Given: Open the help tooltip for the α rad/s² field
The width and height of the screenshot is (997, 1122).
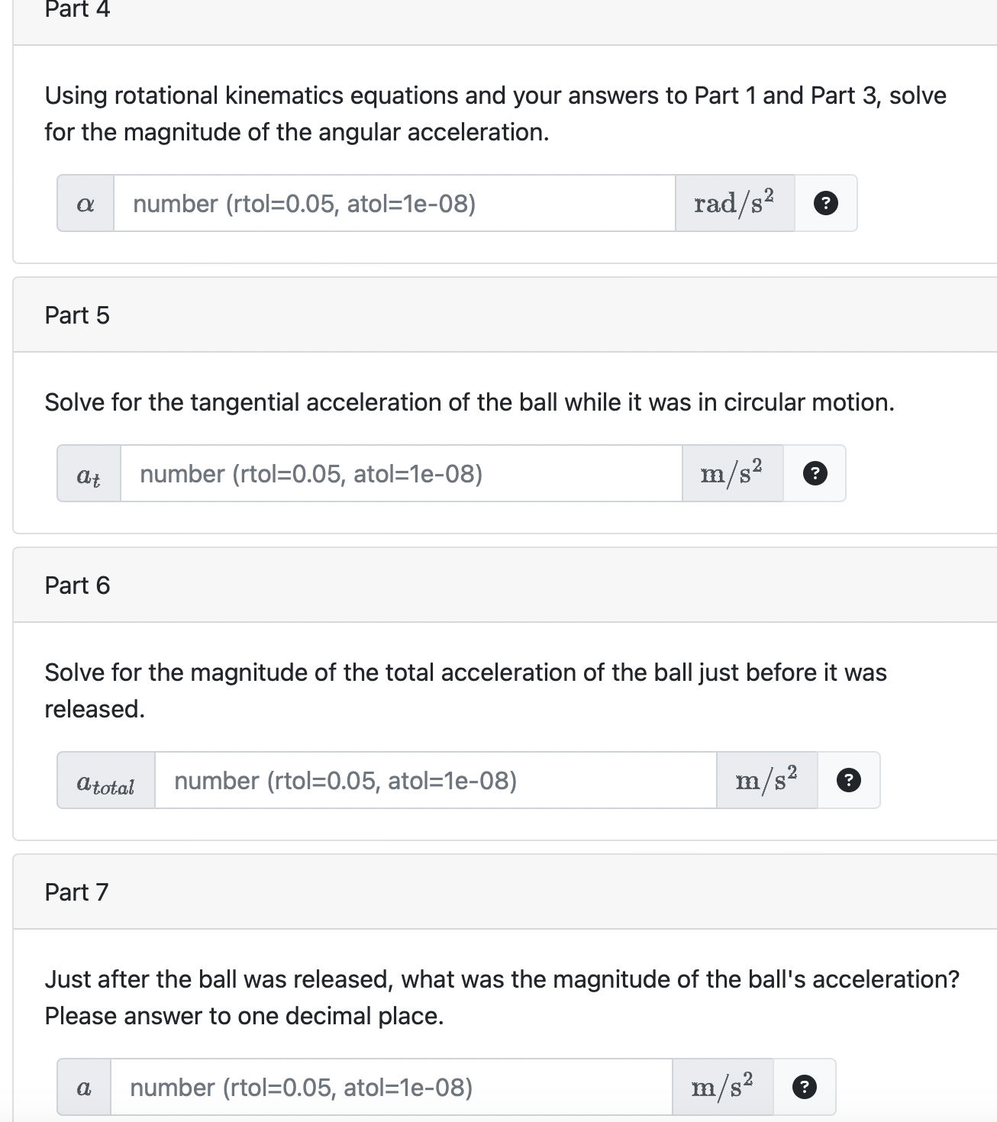Looking at the screenshot, I should pos(826,202).
